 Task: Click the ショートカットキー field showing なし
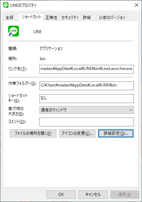click(87, 99)
